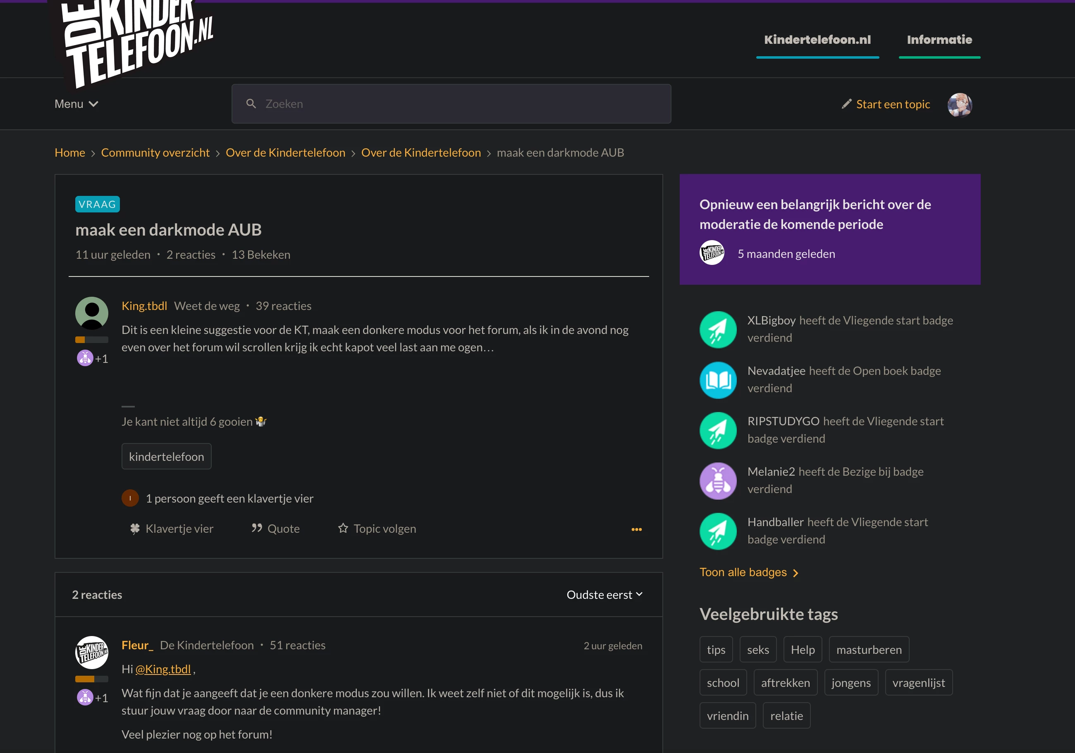Click the search magnifier icon
1075x753 pixels.
251,104
